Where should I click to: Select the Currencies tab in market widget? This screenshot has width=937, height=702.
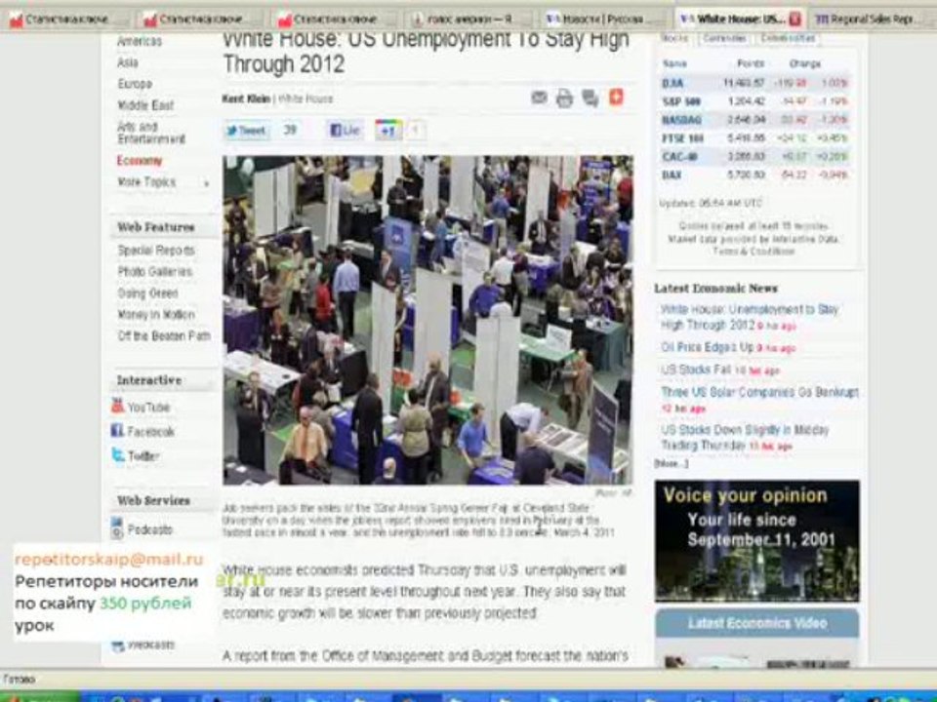(x=724, y=38)
